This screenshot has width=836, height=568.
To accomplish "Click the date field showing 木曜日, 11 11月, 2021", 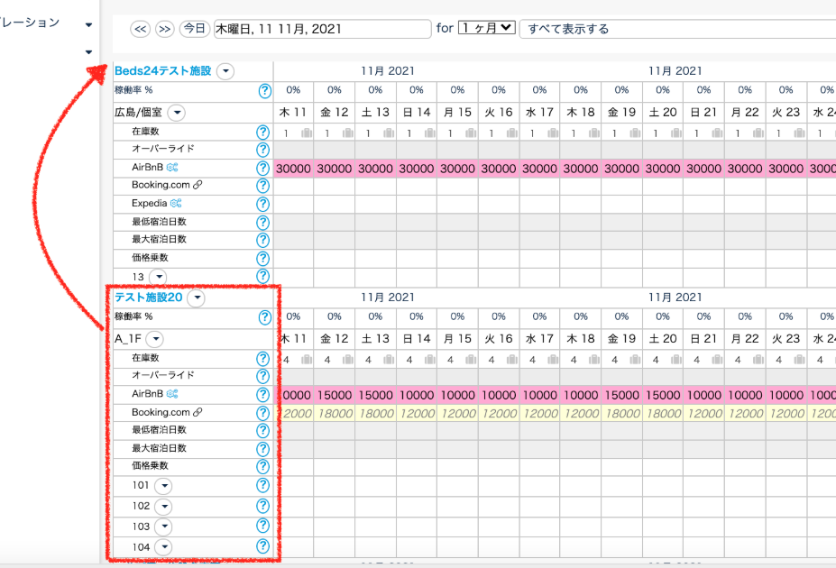I will click(322, 29).
